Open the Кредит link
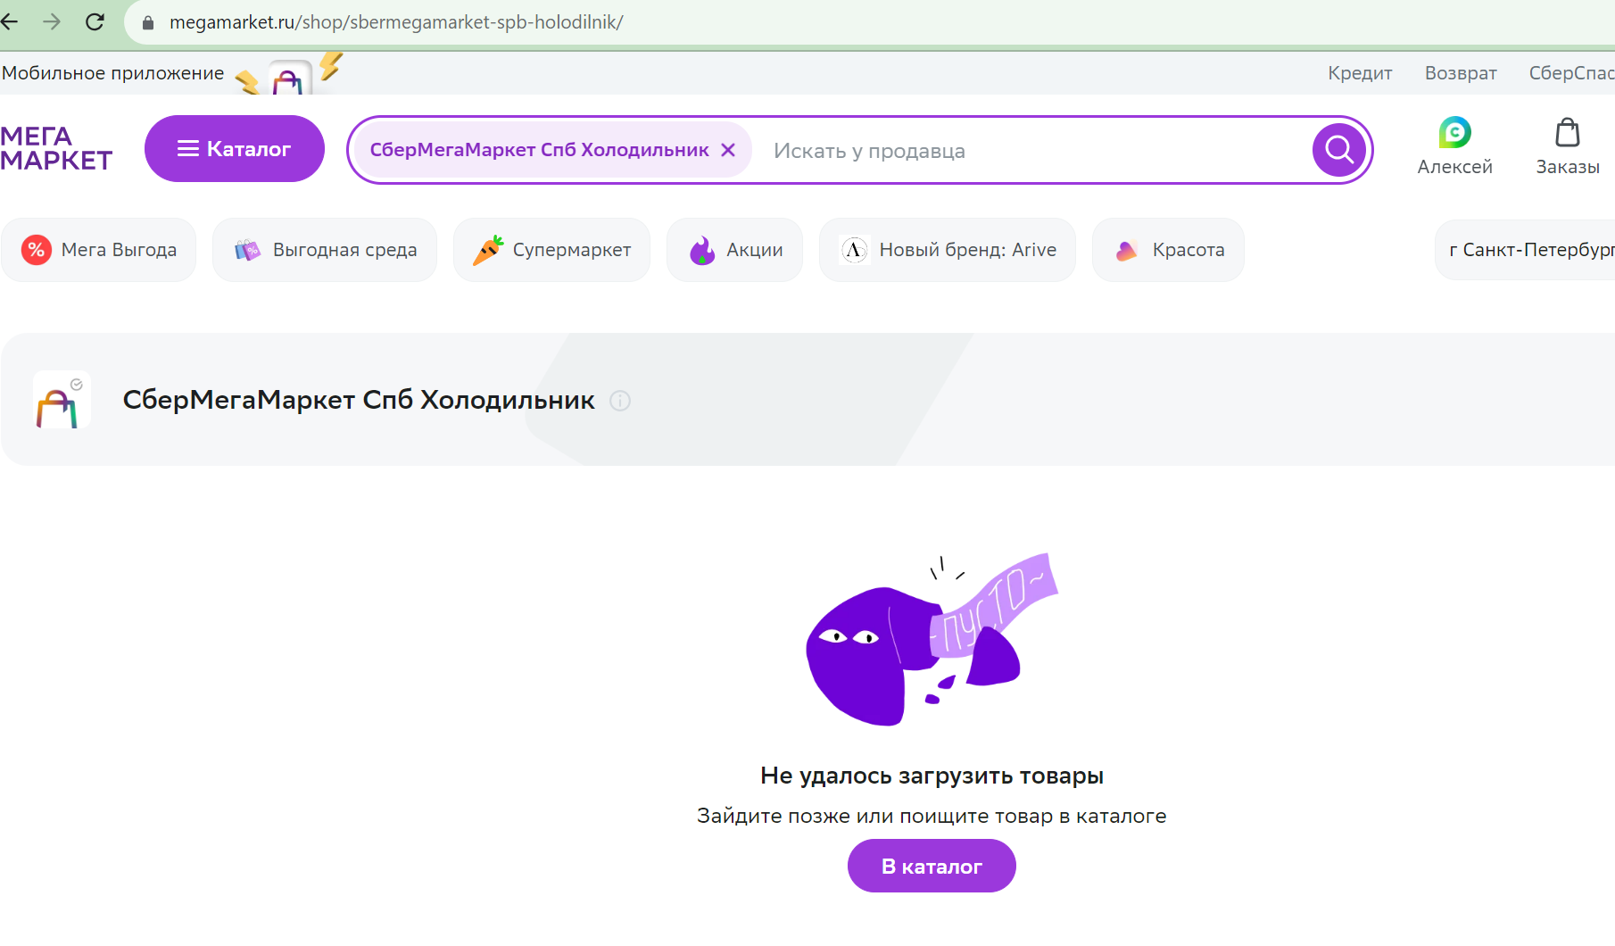The width and height of the screenshot is (1615, 946). click(1360, 73)
